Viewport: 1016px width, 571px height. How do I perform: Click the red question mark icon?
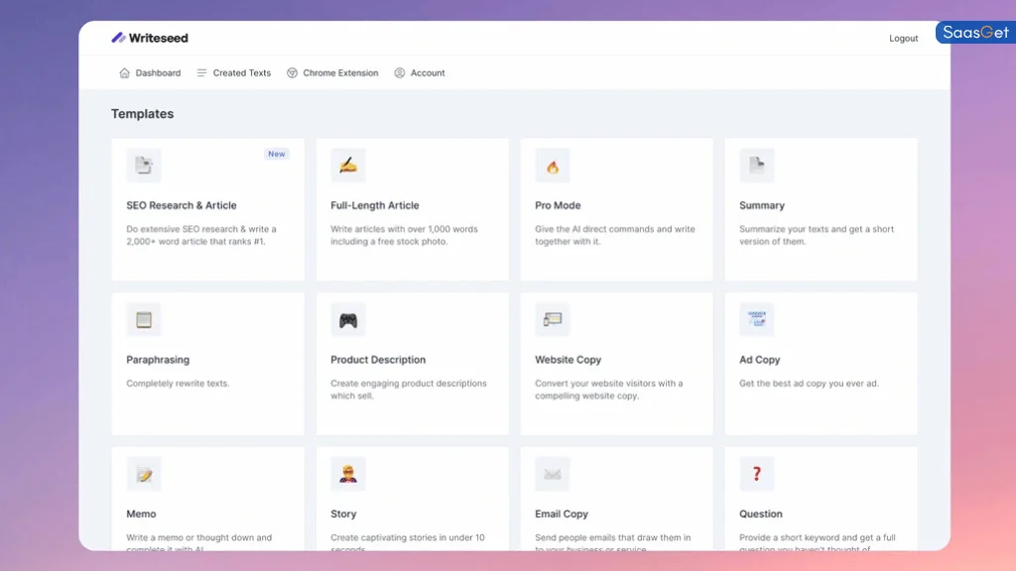pyautogui.click(x=757, y=473)
